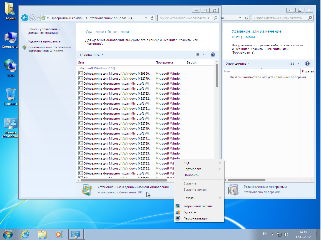Open volume speaker tray icon

(x=286, y=234)
